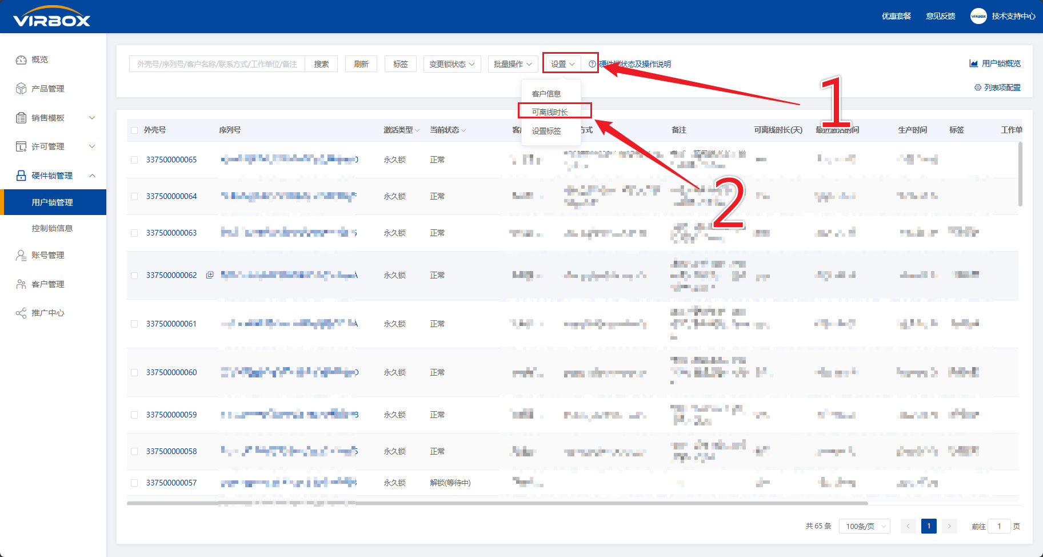The image size is (1043, 557).
Task: Open the 批量操作 dropdown
Action: click(513, 64)
